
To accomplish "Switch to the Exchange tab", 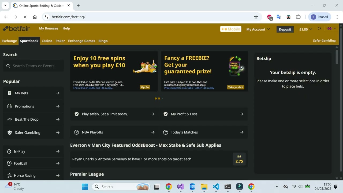I will pos(9,41).
